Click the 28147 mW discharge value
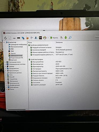The height and width of the screenshot is (132, 99). pyautogui.click(x=59, y=84)
